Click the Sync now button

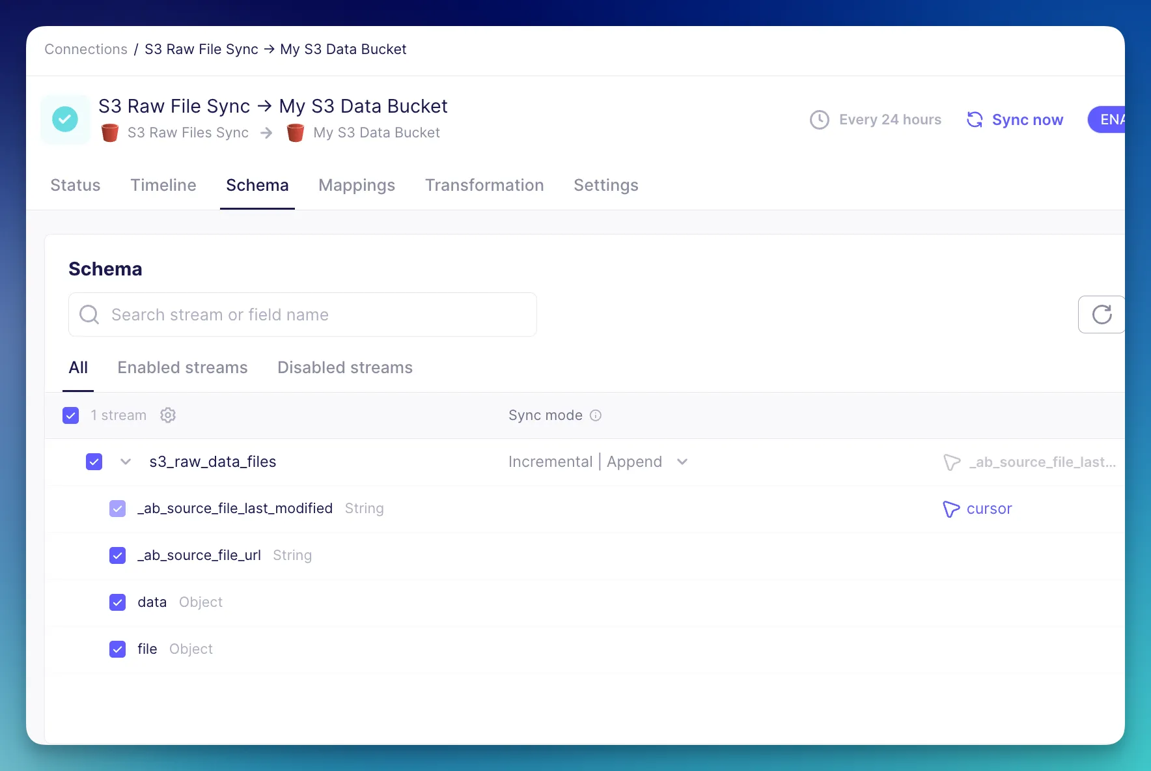[1015, 120]
